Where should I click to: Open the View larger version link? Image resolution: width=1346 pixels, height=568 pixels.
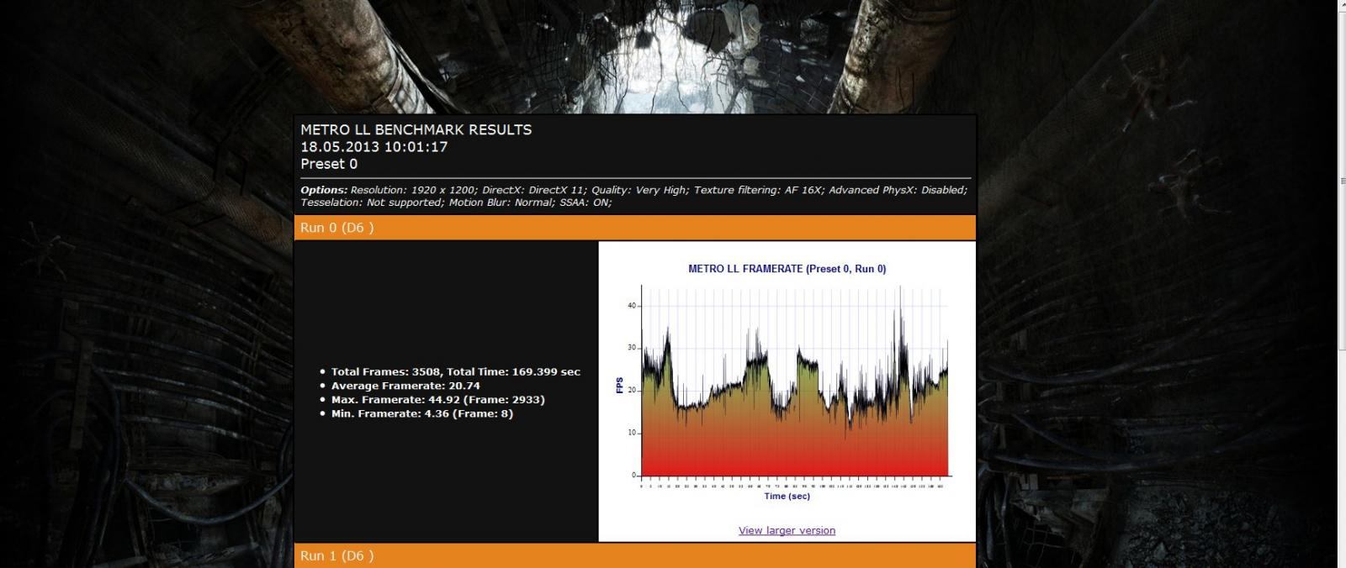point(787,530)
